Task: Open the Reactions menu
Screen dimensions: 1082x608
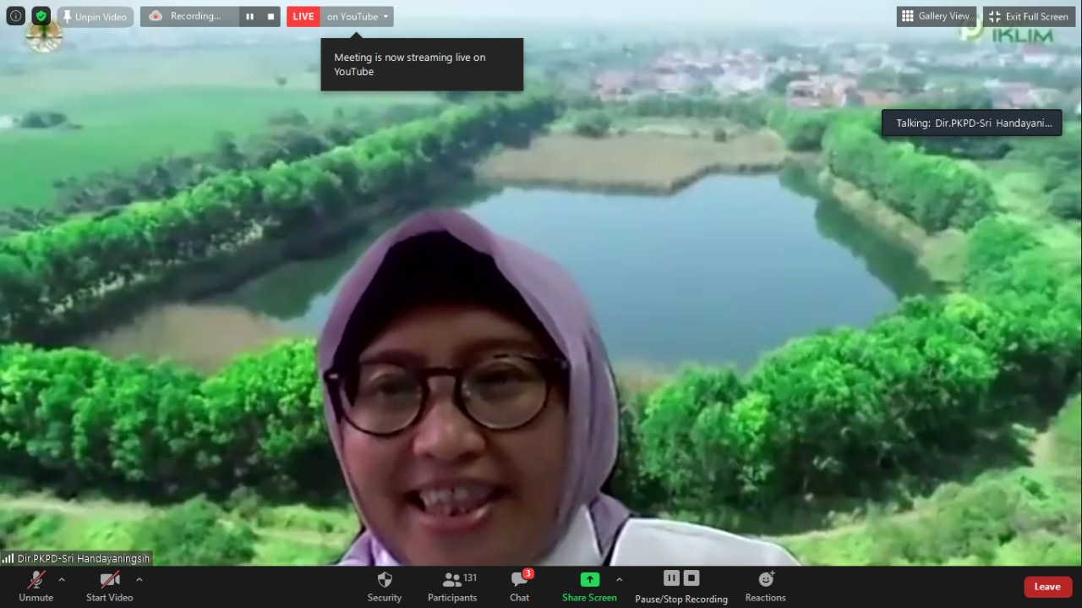Action: (x=765, y=586)
